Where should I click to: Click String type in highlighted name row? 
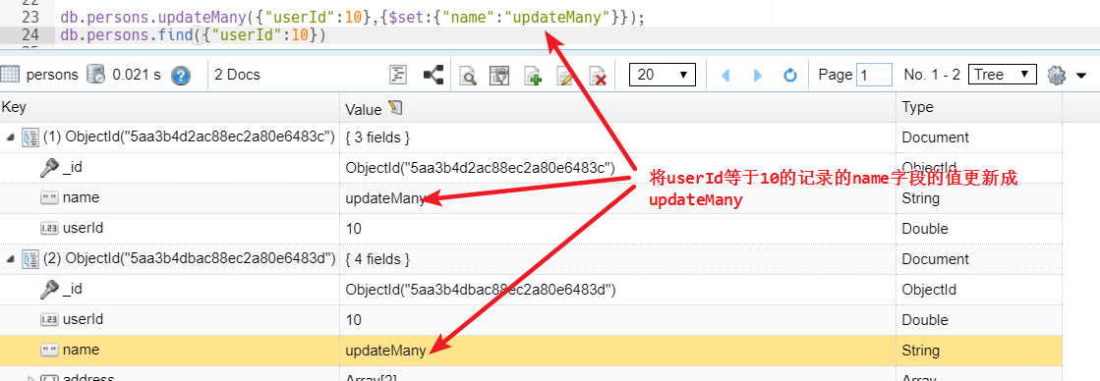pyautogui.click(x=920, y=351)
